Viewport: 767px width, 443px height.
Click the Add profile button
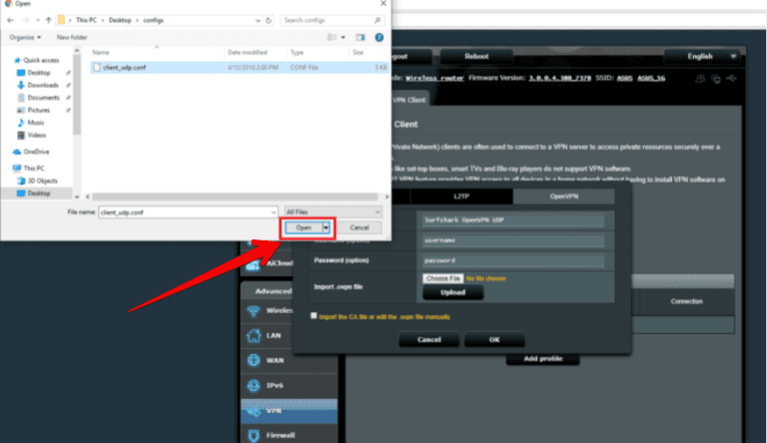tap(542, 359)
